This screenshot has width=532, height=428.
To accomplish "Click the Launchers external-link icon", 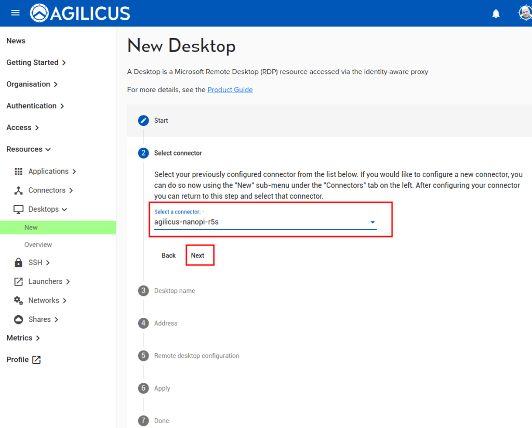I will point(19,281).
